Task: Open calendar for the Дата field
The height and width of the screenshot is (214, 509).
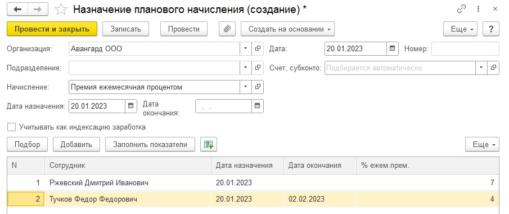Action: (393, 49)
